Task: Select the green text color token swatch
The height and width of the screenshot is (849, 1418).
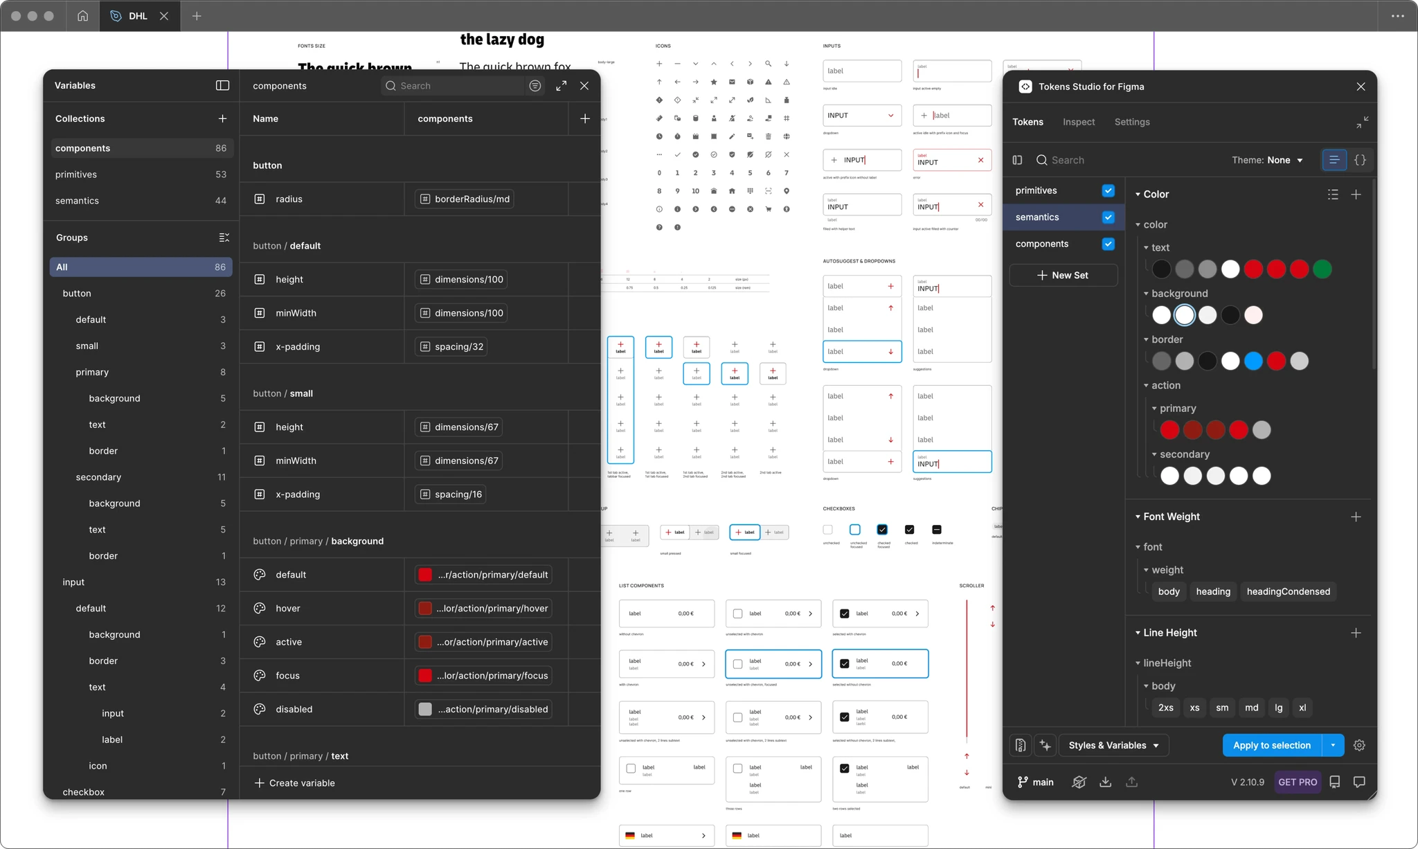Action: pyautogui.click(x=1322, y=269)
